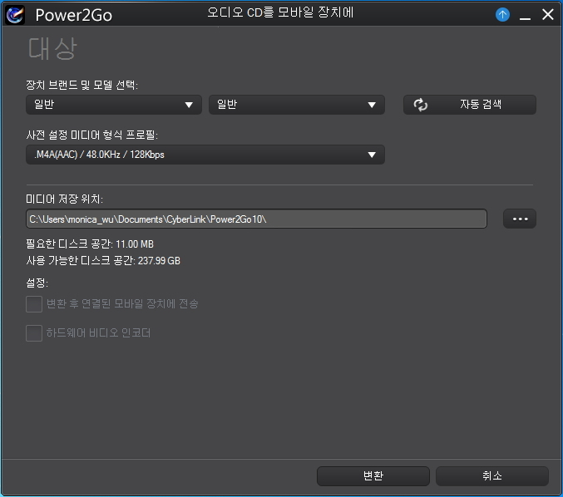Click the blue update arrow icon
This screenshot has height=497, width=563.
tap(502, 15)
